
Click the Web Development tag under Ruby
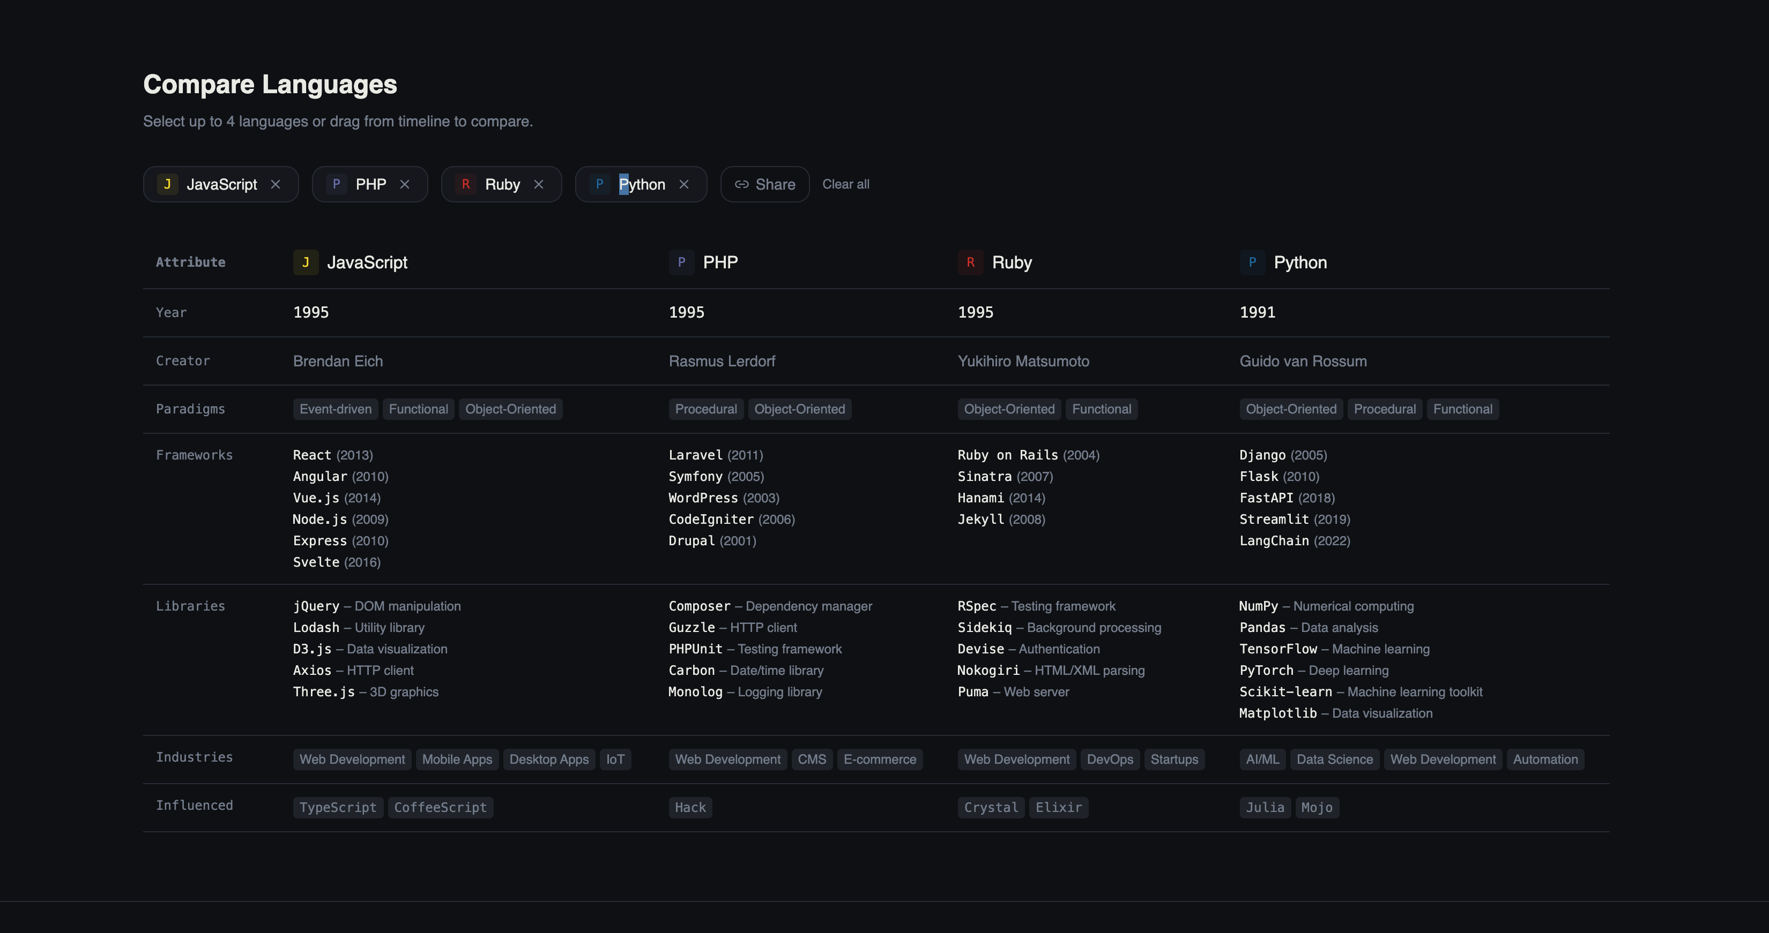point(1016,759)
